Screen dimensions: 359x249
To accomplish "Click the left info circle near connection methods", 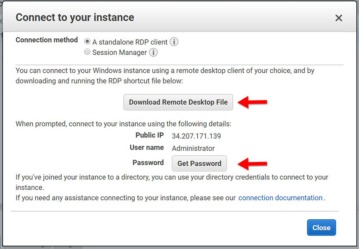I will 174,42.
